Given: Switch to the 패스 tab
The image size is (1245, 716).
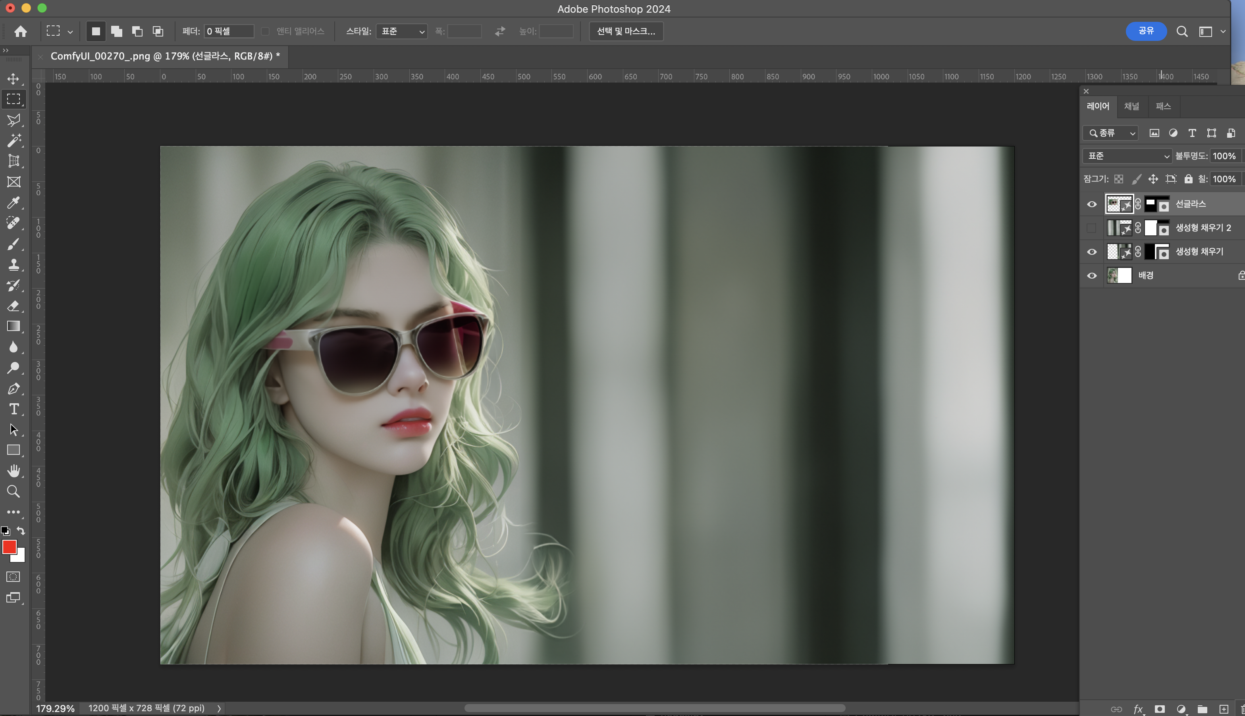Looking at the screenshot, I should (1163, 106).
